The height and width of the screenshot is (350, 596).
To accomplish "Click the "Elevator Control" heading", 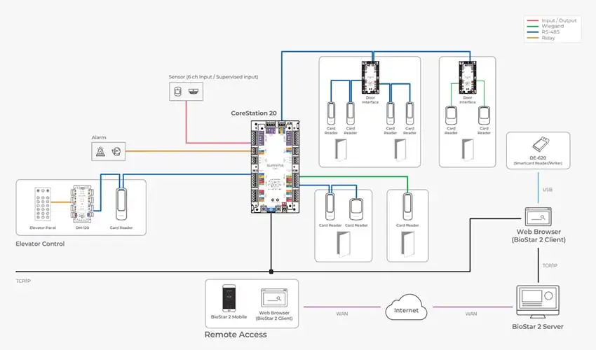I will [x=40, y=244].
